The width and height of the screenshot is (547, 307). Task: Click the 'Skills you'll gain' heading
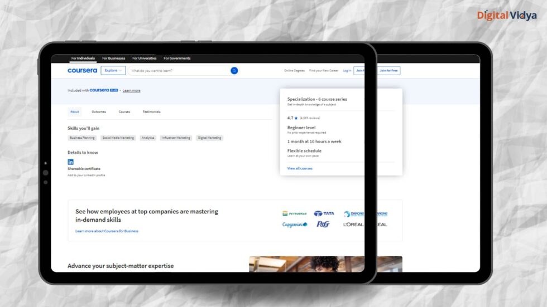[x=83, y=129]
